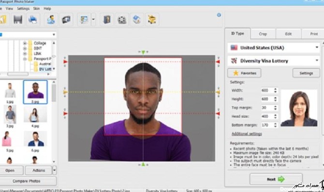Click the Favorites star button
The height and width of the screenshot is (192, 324).
(x=244, y=73)
